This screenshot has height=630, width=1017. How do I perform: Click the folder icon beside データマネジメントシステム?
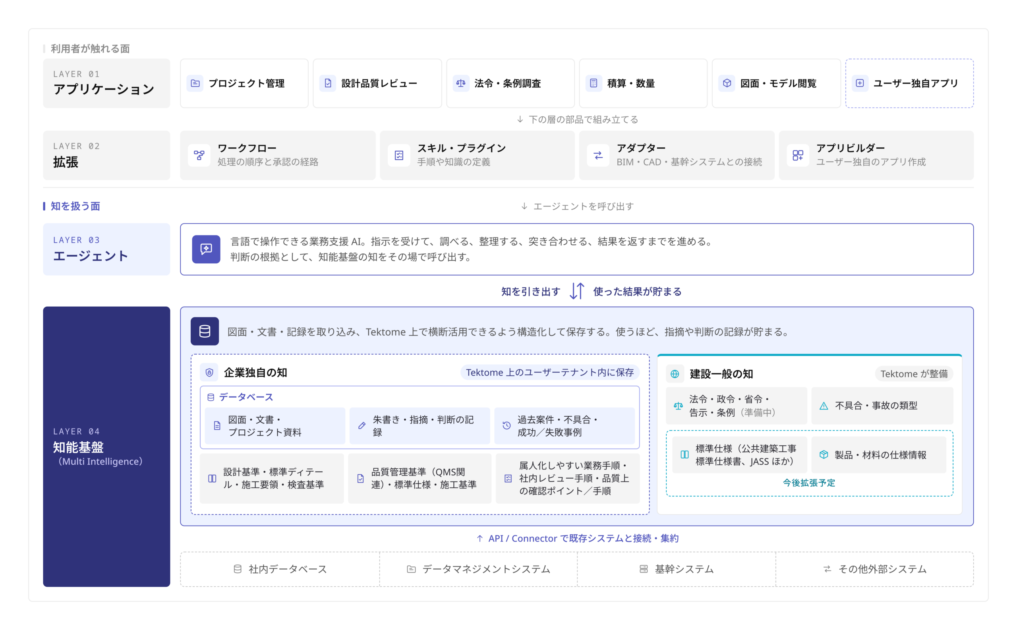coord(411,569)
